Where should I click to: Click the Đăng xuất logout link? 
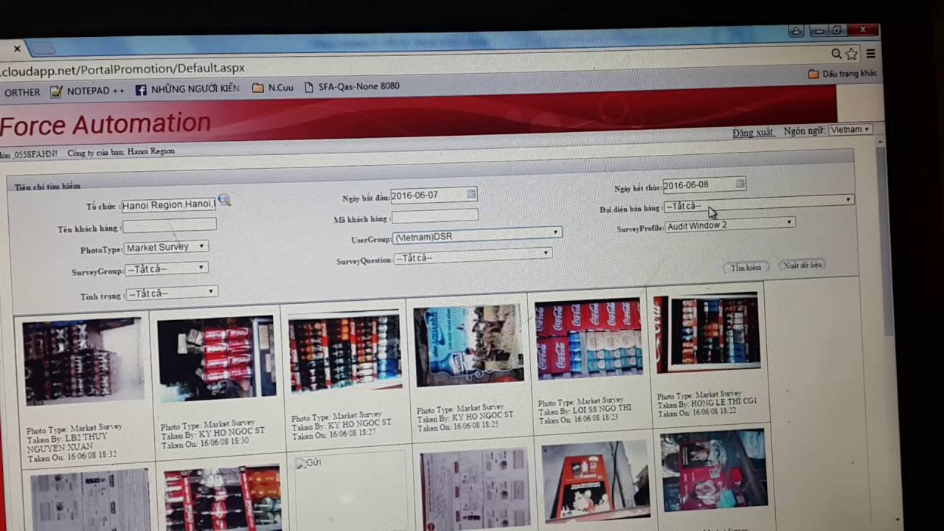pyautogui.click(x=752, y=132)
